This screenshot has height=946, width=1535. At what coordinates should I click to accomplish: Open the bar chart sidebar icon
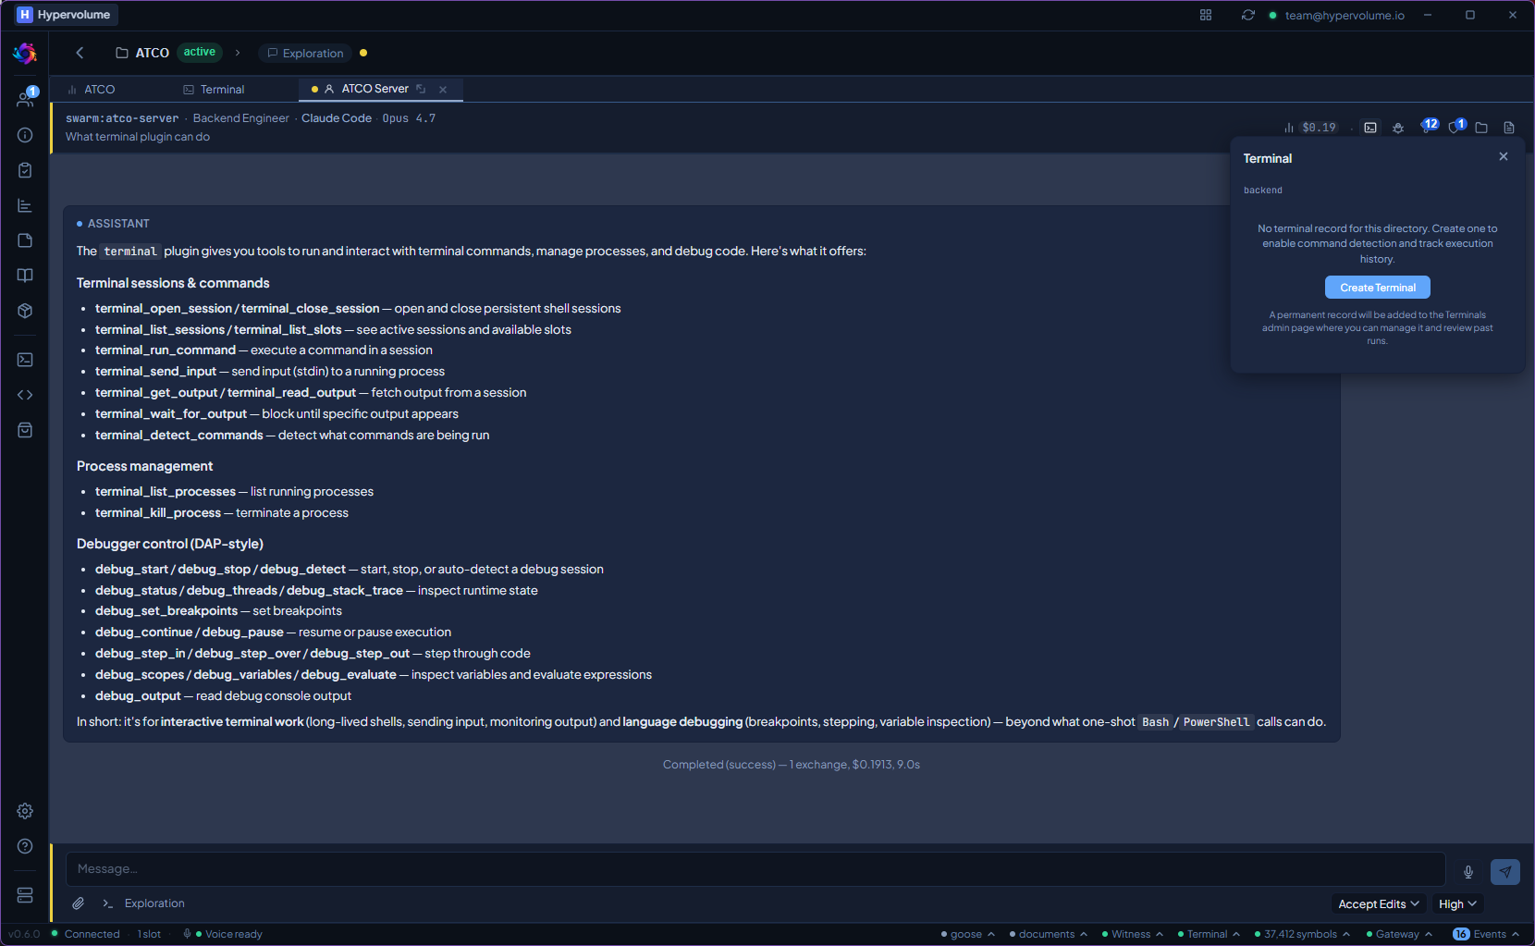(x=25, y=205)
